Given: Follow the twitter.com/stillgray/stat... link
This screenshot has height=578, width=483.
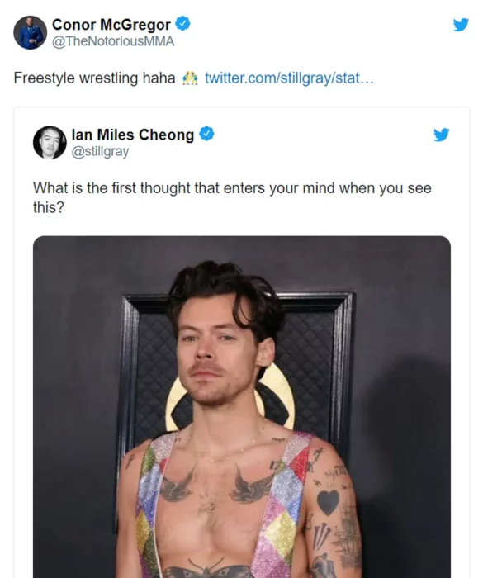Looking at the screenshot, I should click(x=289, y=78).
